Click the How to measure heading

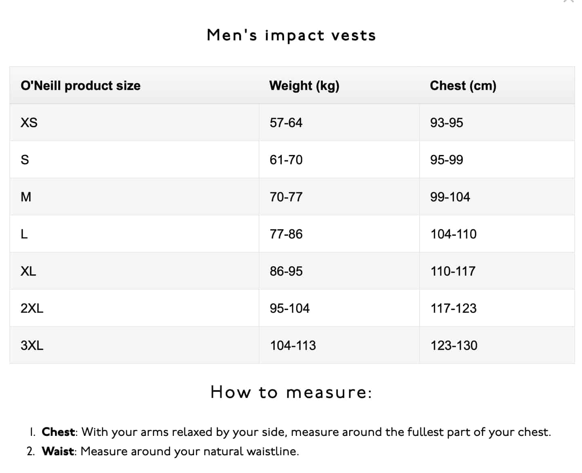291,392
